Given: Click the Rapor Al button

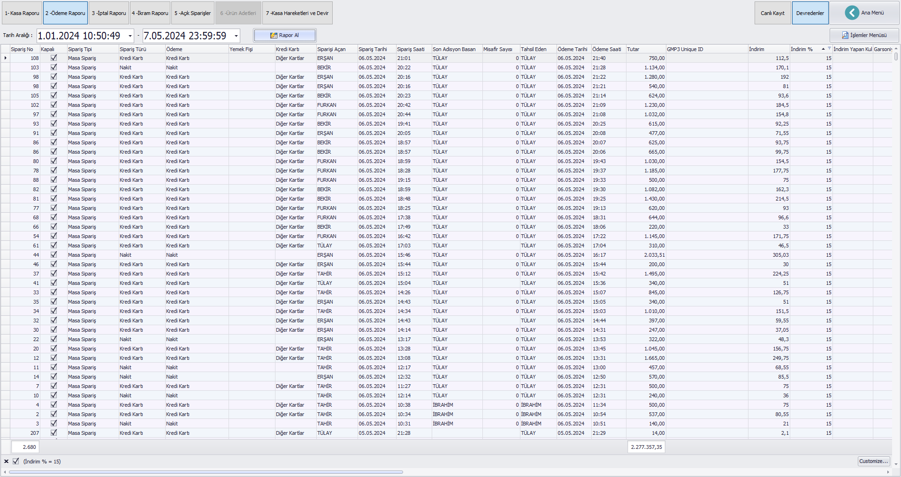Looking at the screenshot, I should (285, 35).
